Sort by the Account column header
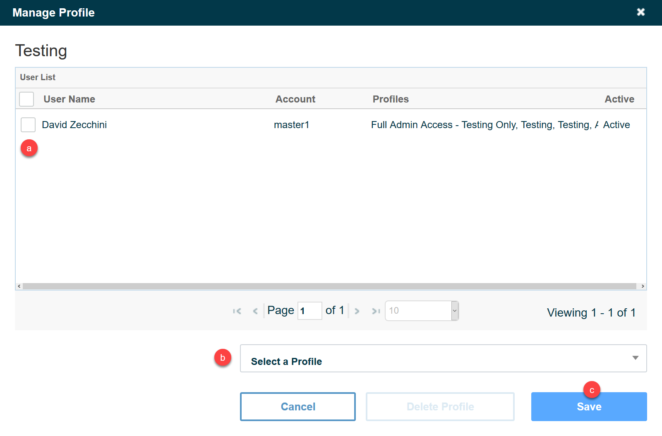Image resolution: width=662 pixels, height=436 pixels. (295, 99)
